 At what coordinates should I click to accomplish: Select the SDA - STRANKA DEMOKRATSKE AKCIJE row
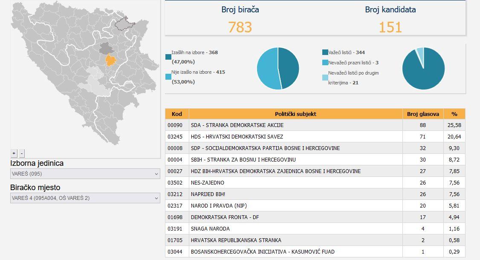tap(315, 125)
